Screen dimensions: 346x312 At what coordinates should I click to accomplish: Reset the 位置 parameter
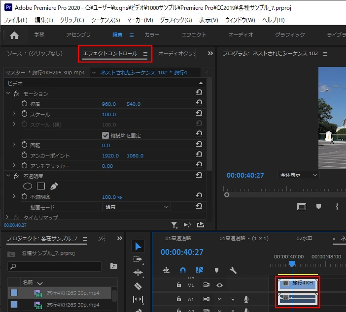click(x=199, y=103)
